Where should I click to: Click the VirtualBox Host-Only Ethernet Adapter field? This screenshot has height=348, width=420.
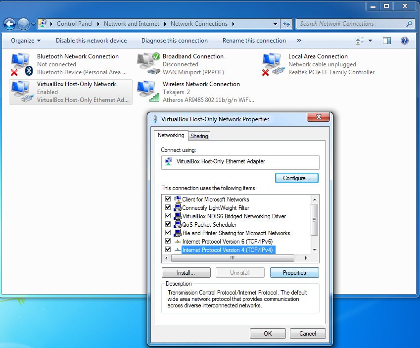240,162
